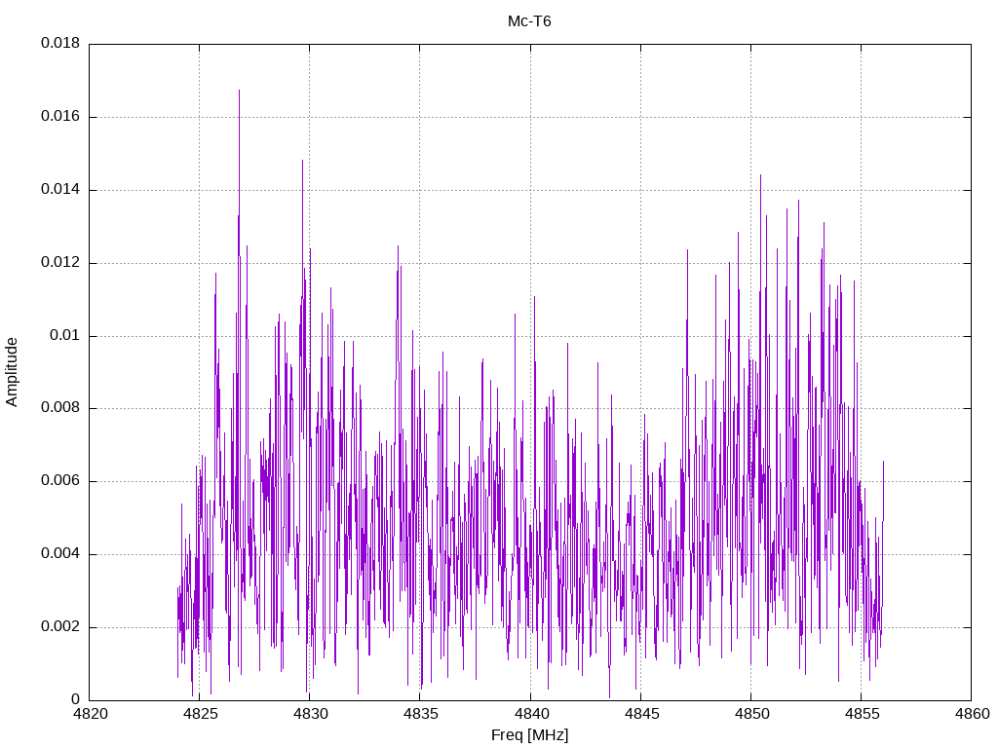The height and width of the screenshot is (748, 998).
Task: Click the 4840 x-axis tick label
Action: coord(531,714)
